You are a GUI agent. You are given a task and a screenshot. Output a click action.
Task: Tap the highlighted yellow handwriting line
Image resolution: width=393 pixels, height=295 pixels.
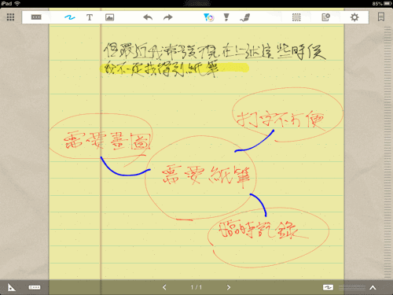pos(174,69)
